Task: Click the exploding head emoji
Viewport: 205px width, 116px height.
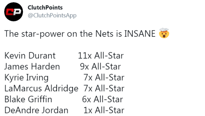Action: tap(164, 33)
